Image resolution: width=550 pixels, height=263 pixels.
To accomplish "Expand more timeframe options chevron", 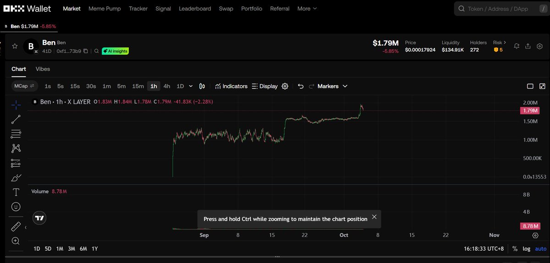I will [x=191, y=86].
